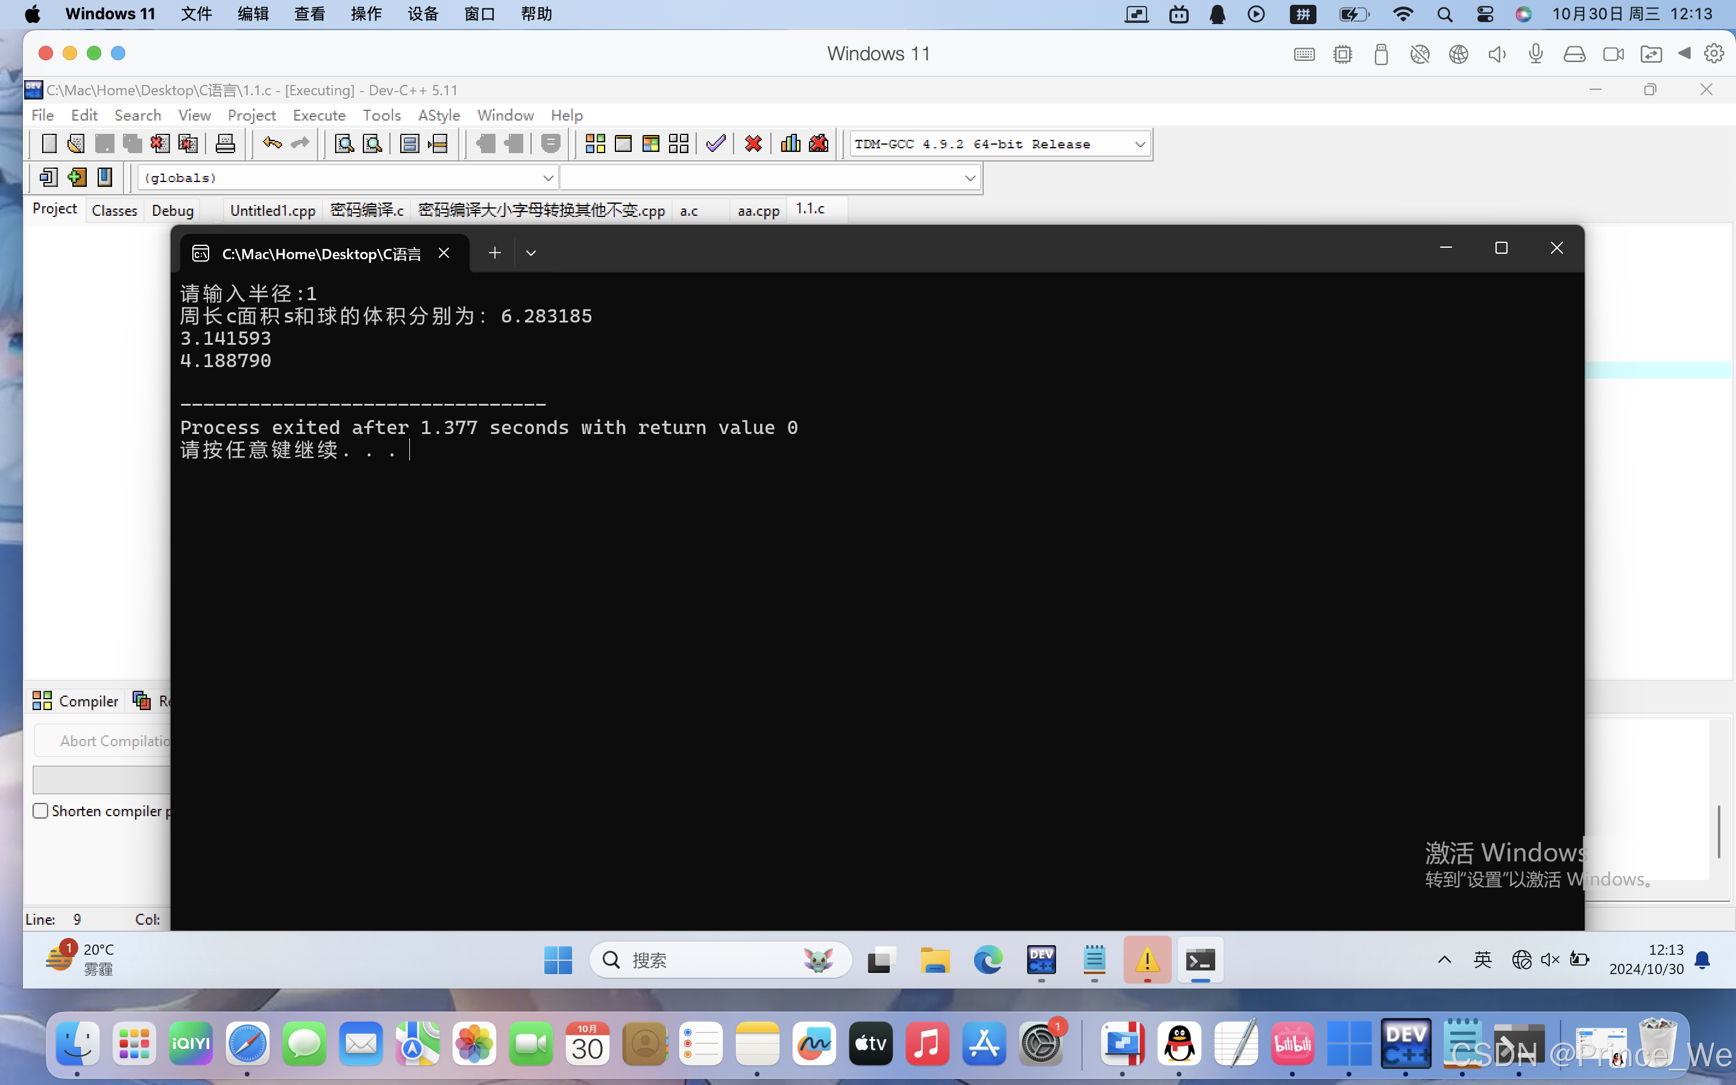Switch to the aa.cpp file tab
Screen dimensions: 1736x1085
[x=758, y=210]
